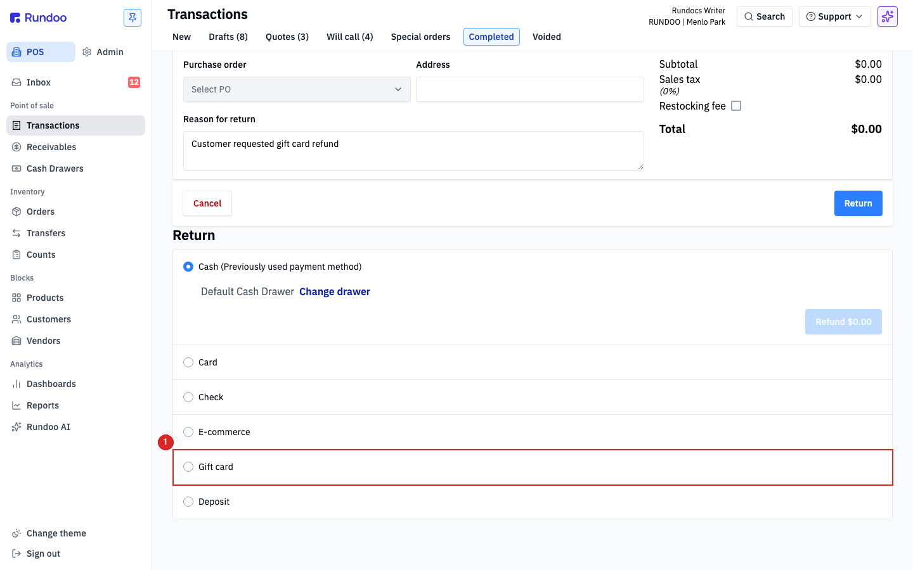The image size is (913, 570).
Task: Click the Customers people icon
Action: pos(16,319)
